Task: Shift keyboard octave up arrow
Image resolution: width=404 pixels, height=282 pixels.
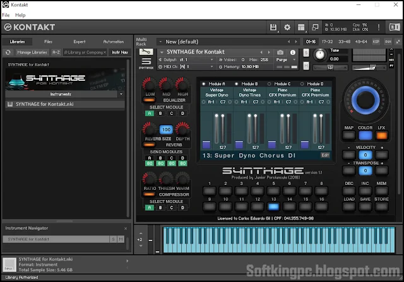Action: [x=141, y=233]
